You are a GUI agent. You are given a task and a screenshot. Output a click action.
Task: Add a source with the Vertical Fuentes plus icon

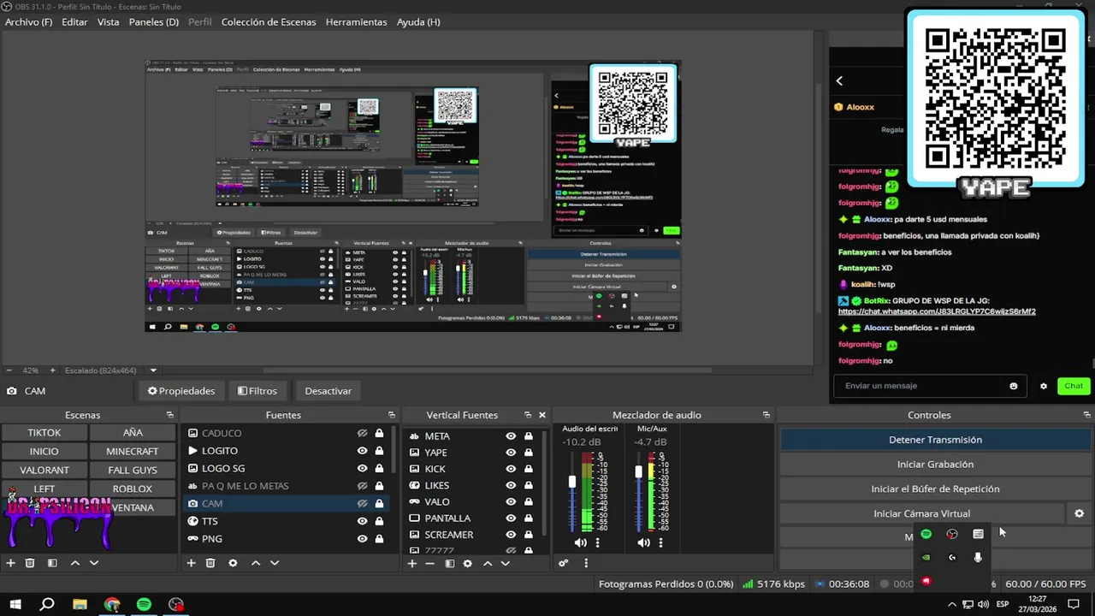[x=411, y=563]
